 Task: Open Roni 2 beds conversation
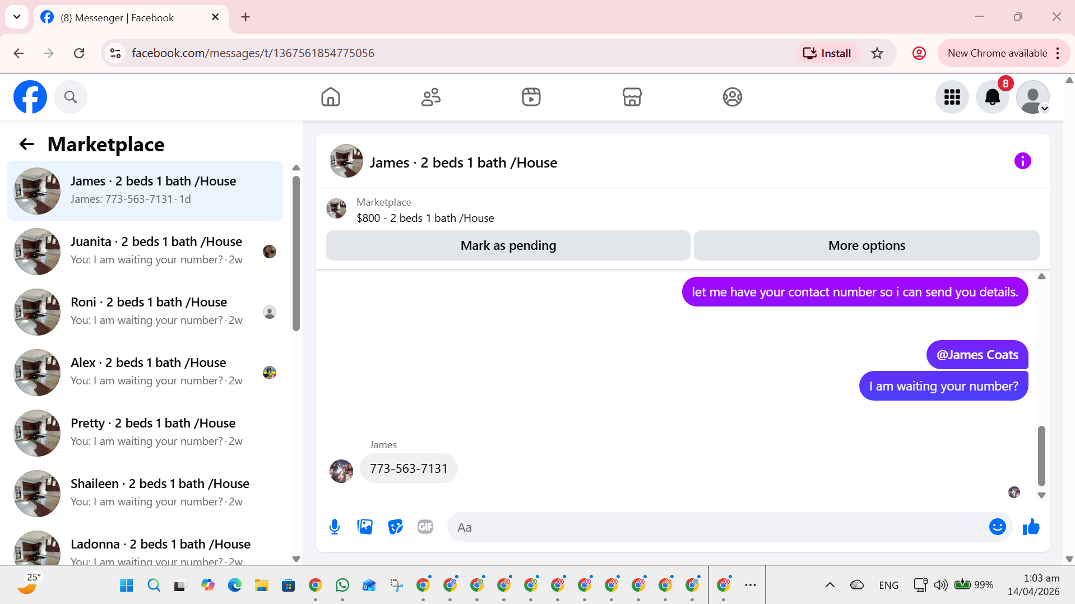pyautogui.click(x=145, y=312)
